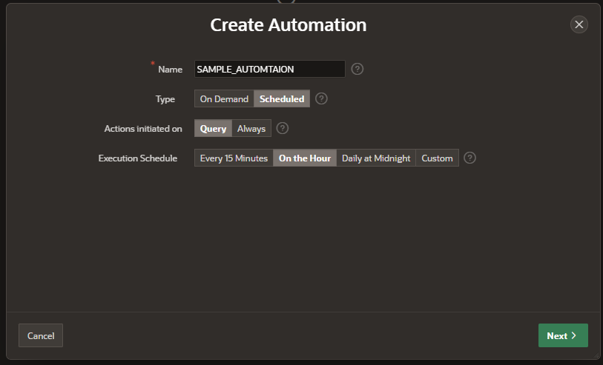Screen dimensions: 603x365
Task: Click the Name field label
Action: tap(170, 69)
